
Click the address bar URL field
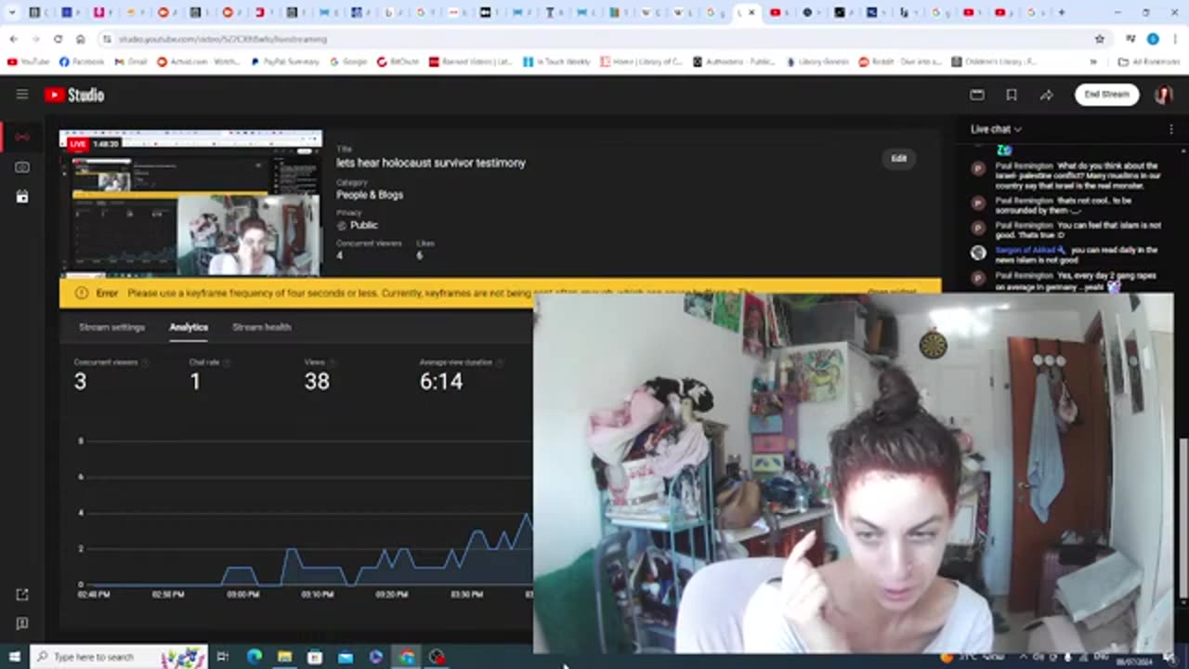(x=594, y=39)
